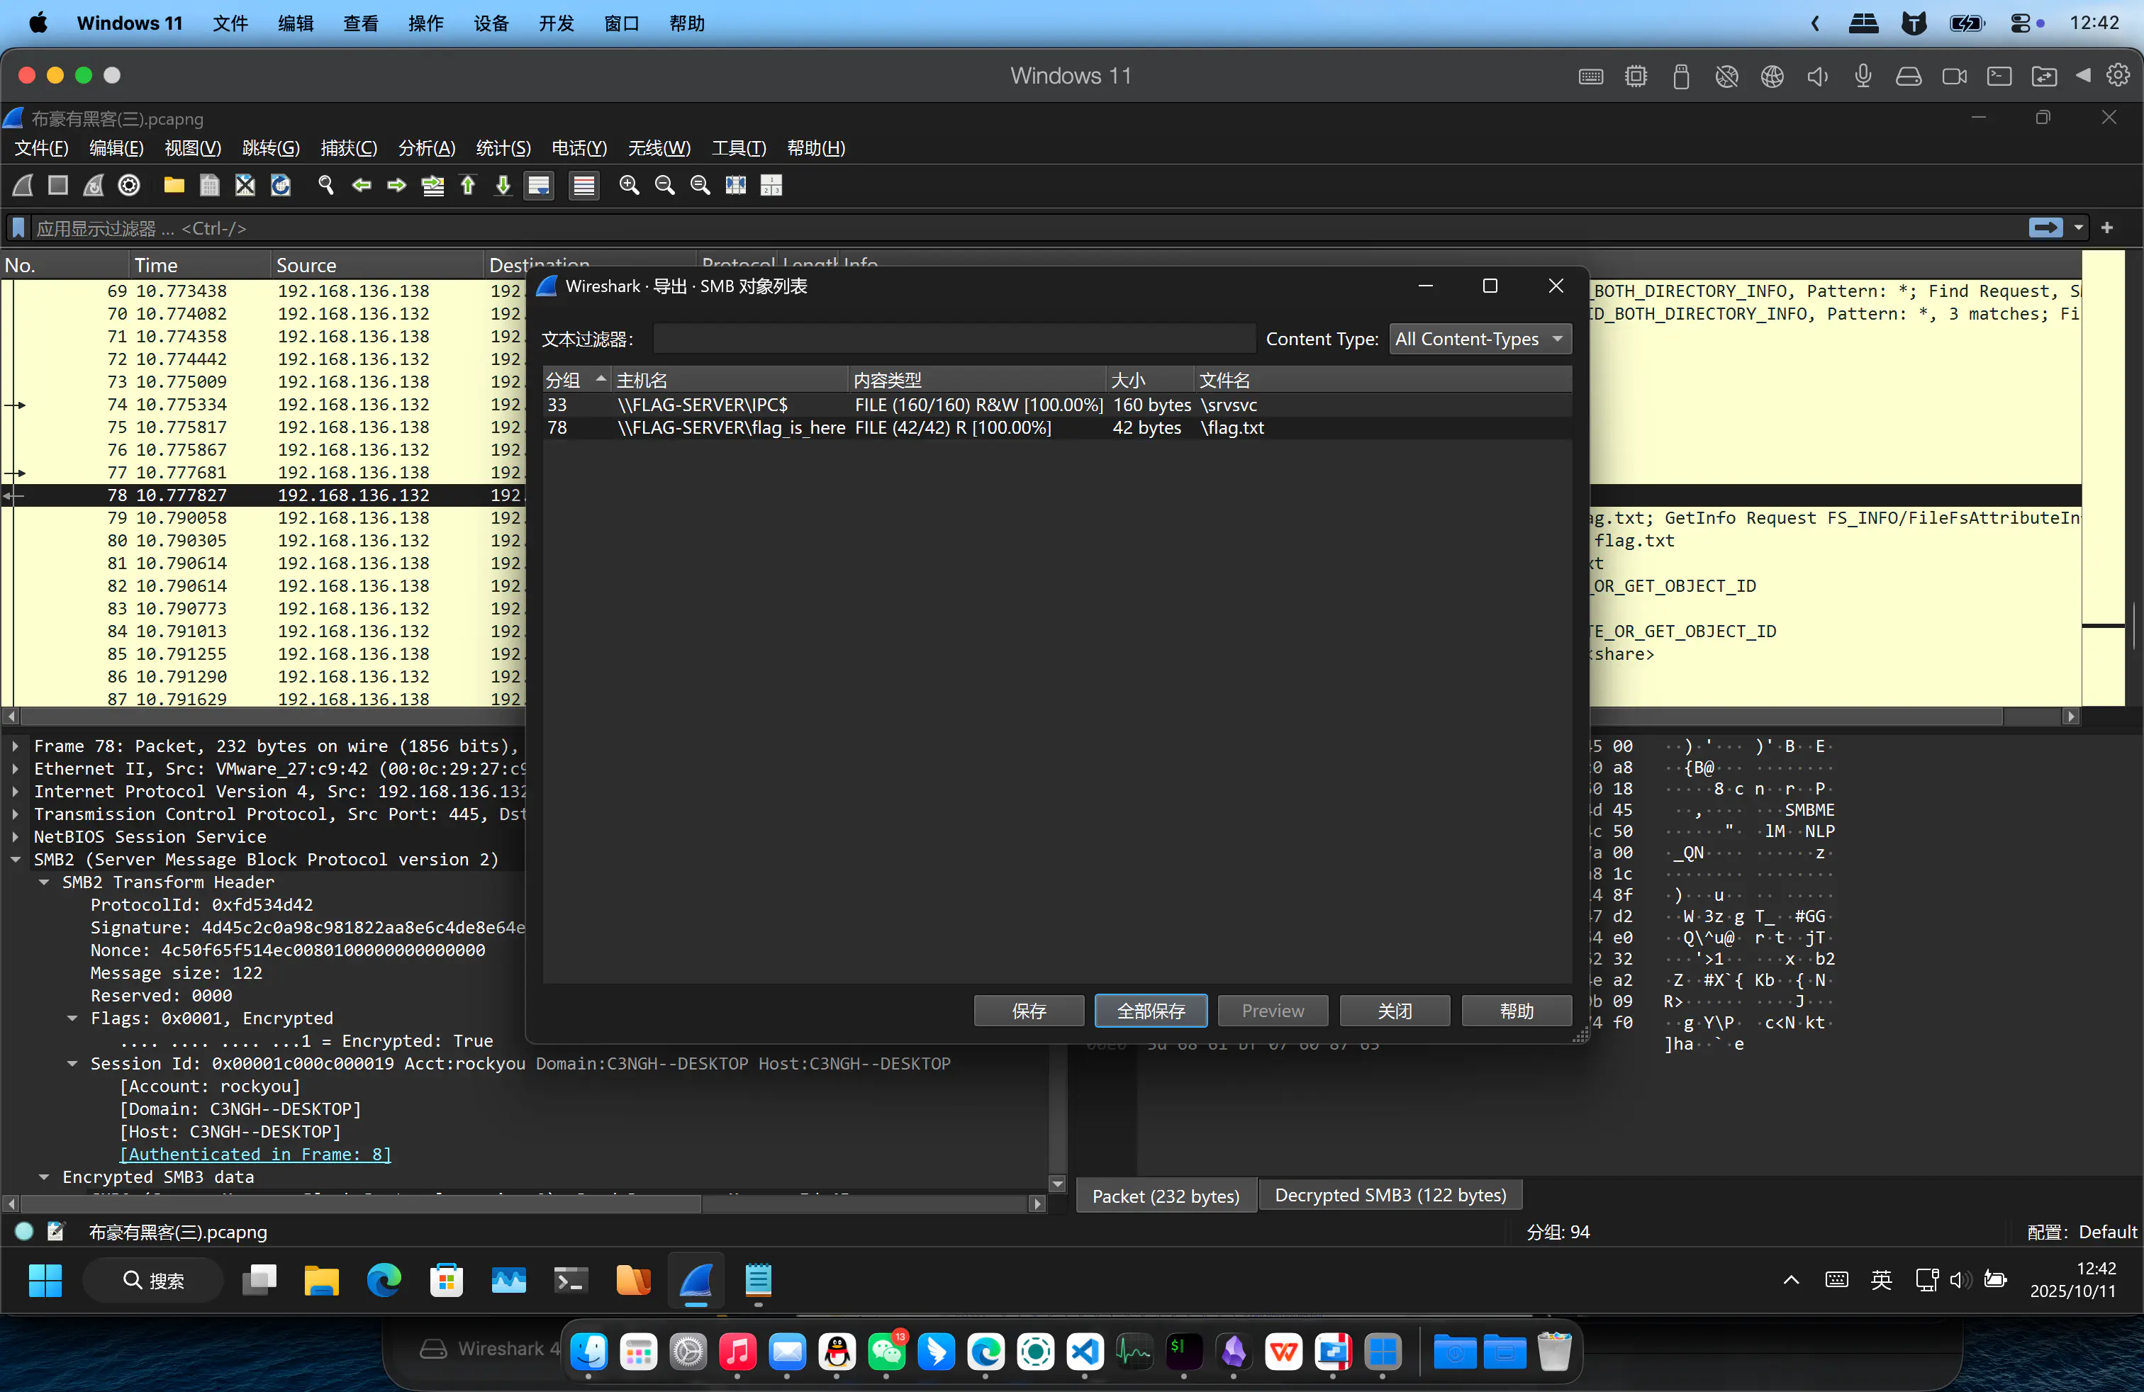Click the close capture file icon
Image resolution: width=2144 pixels, height=1392 pixels.
pyautogui.click(x=245, y=186)
